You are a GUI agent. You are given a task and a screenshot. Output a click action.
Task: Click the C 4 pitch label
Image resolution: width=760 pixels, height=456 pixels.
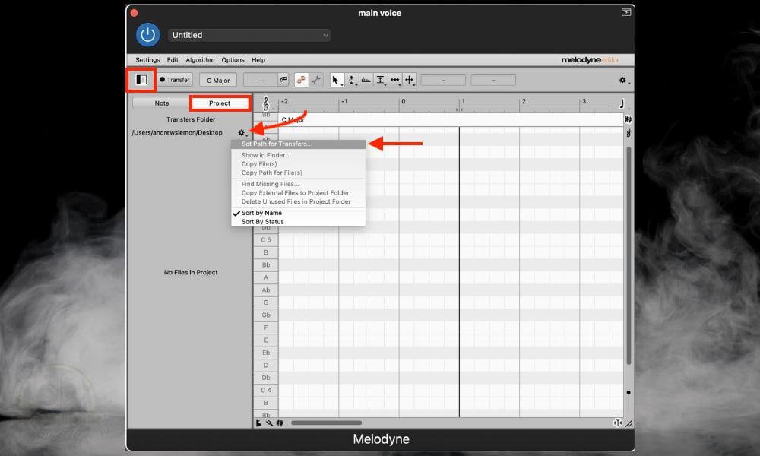(x=266, y=390)
